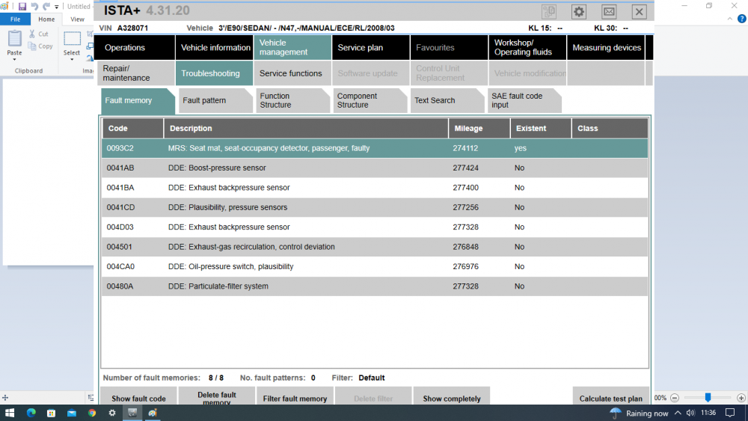Open the ISTA settings gear icon

579,11
